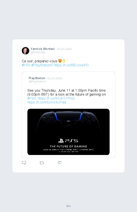Open the PS5 Future of Gaming image
The image size is (137, 212).
point(68,132)
